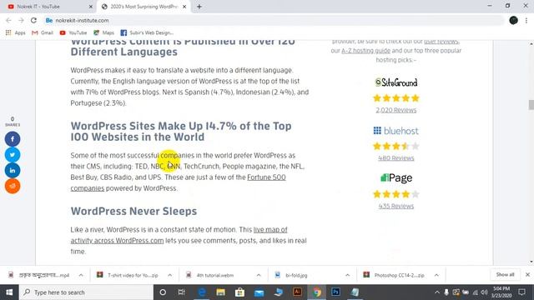534x300 pixels.
Task: Open Chrome's three-dot menu
Action: (x=526, y=20)
